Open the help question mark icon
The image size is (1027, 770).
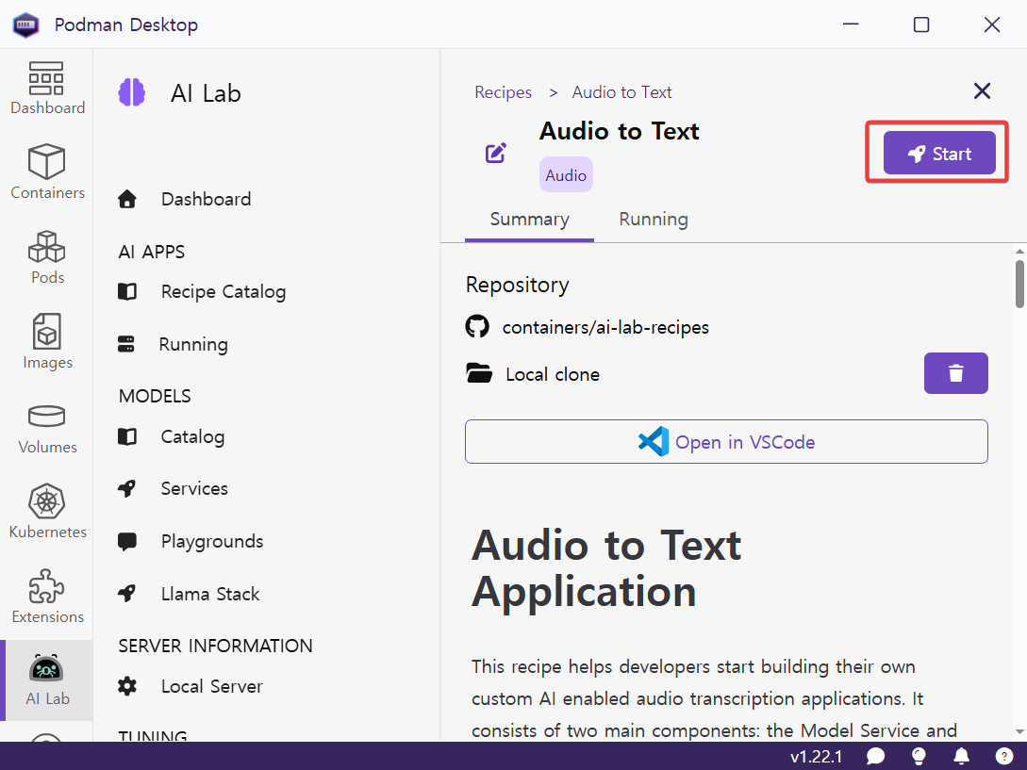[1004, 756]
